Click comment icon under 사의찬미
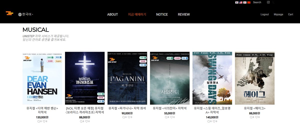 [x=166, y=117]
